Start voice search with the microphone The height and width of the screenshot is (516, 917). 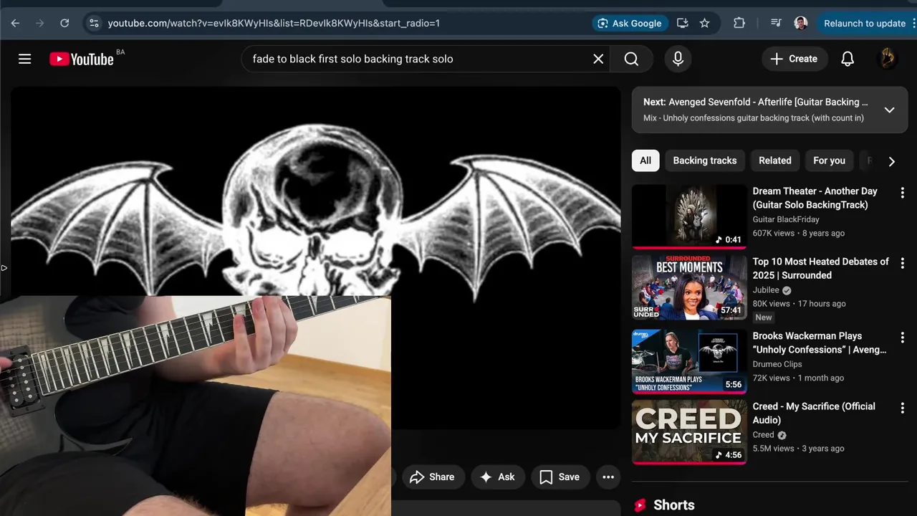point(678,59)
